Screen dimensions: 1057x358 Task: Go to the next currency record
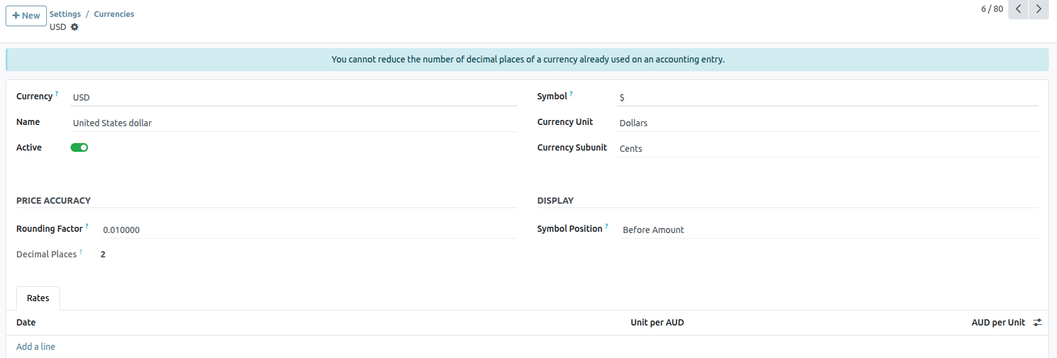click(x=1038, y=9)
